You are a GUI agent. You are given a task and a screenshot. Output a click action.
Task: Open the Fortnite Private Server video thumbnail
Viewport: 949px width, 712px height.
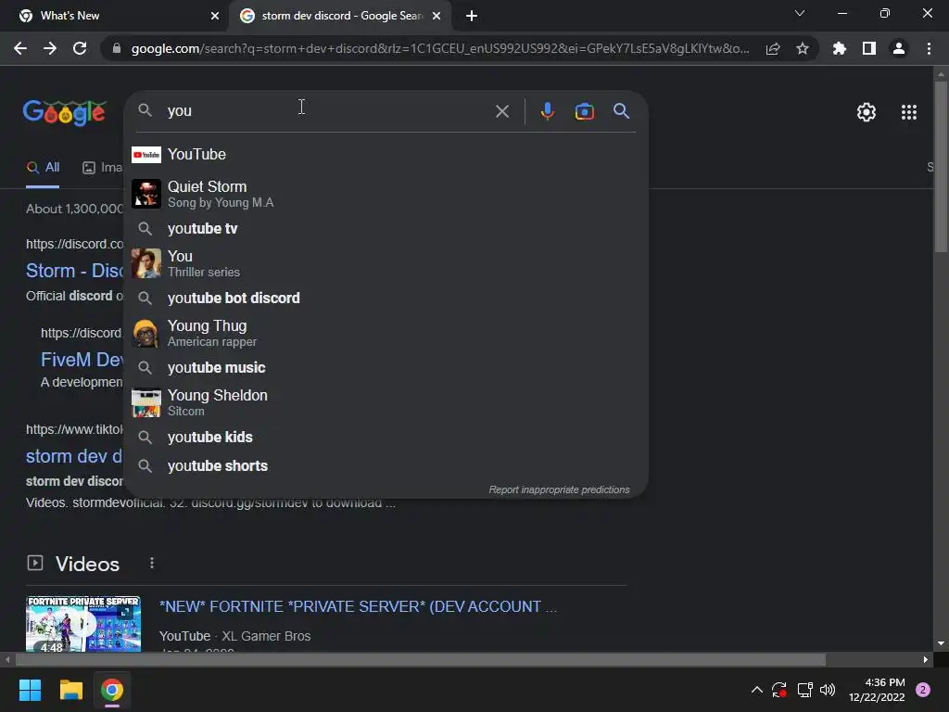tap(83, 624)
